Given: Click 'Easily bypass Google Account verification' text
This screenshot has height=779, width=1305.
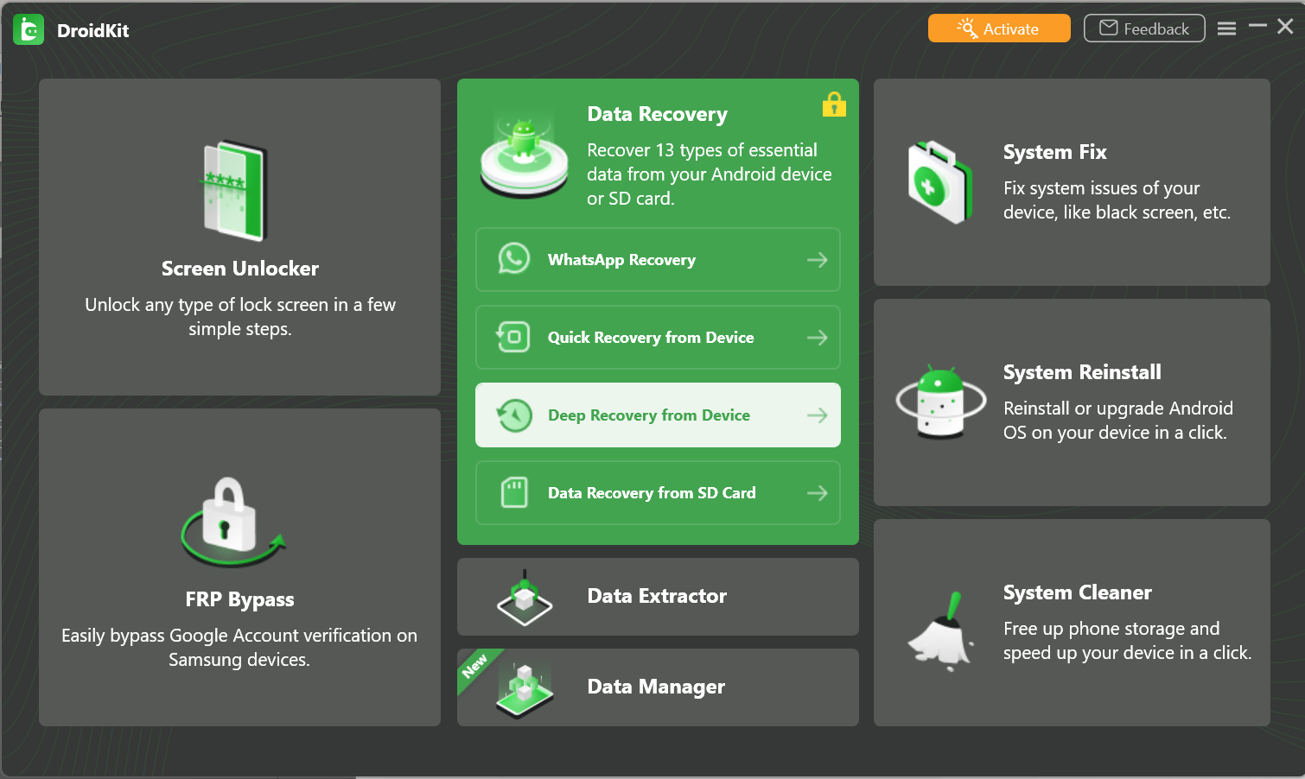Looking at the screenshot, I should [x=239, y=648].
